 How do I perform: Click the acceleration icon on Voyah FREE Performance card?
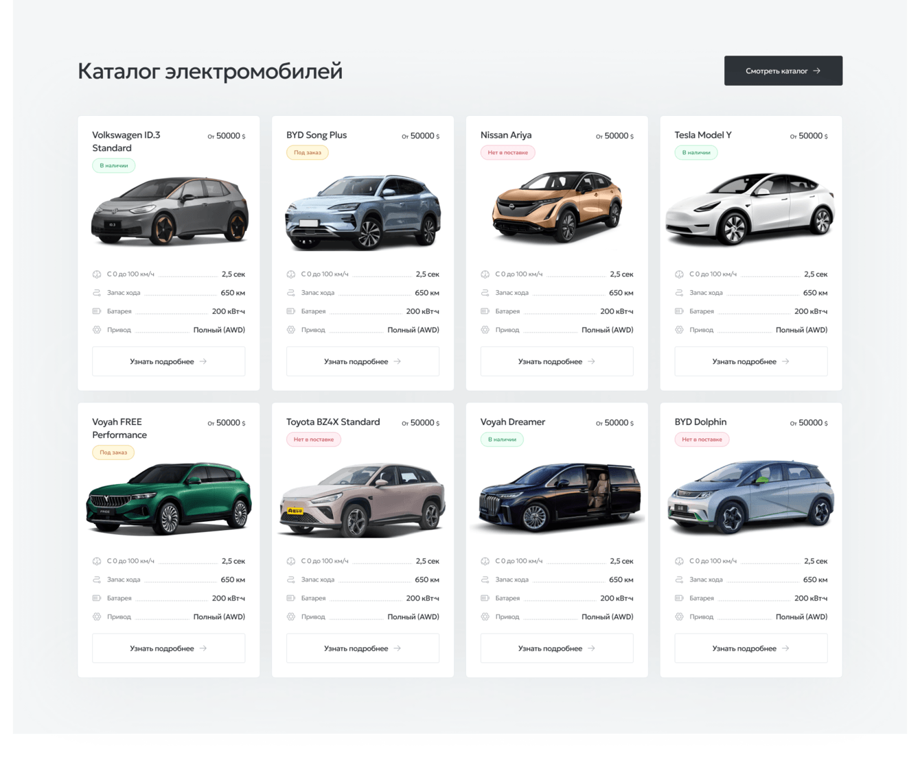pos(97,561)
